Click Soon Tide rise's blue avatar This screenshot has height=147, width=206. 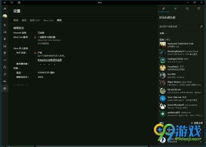click(163, 99)
